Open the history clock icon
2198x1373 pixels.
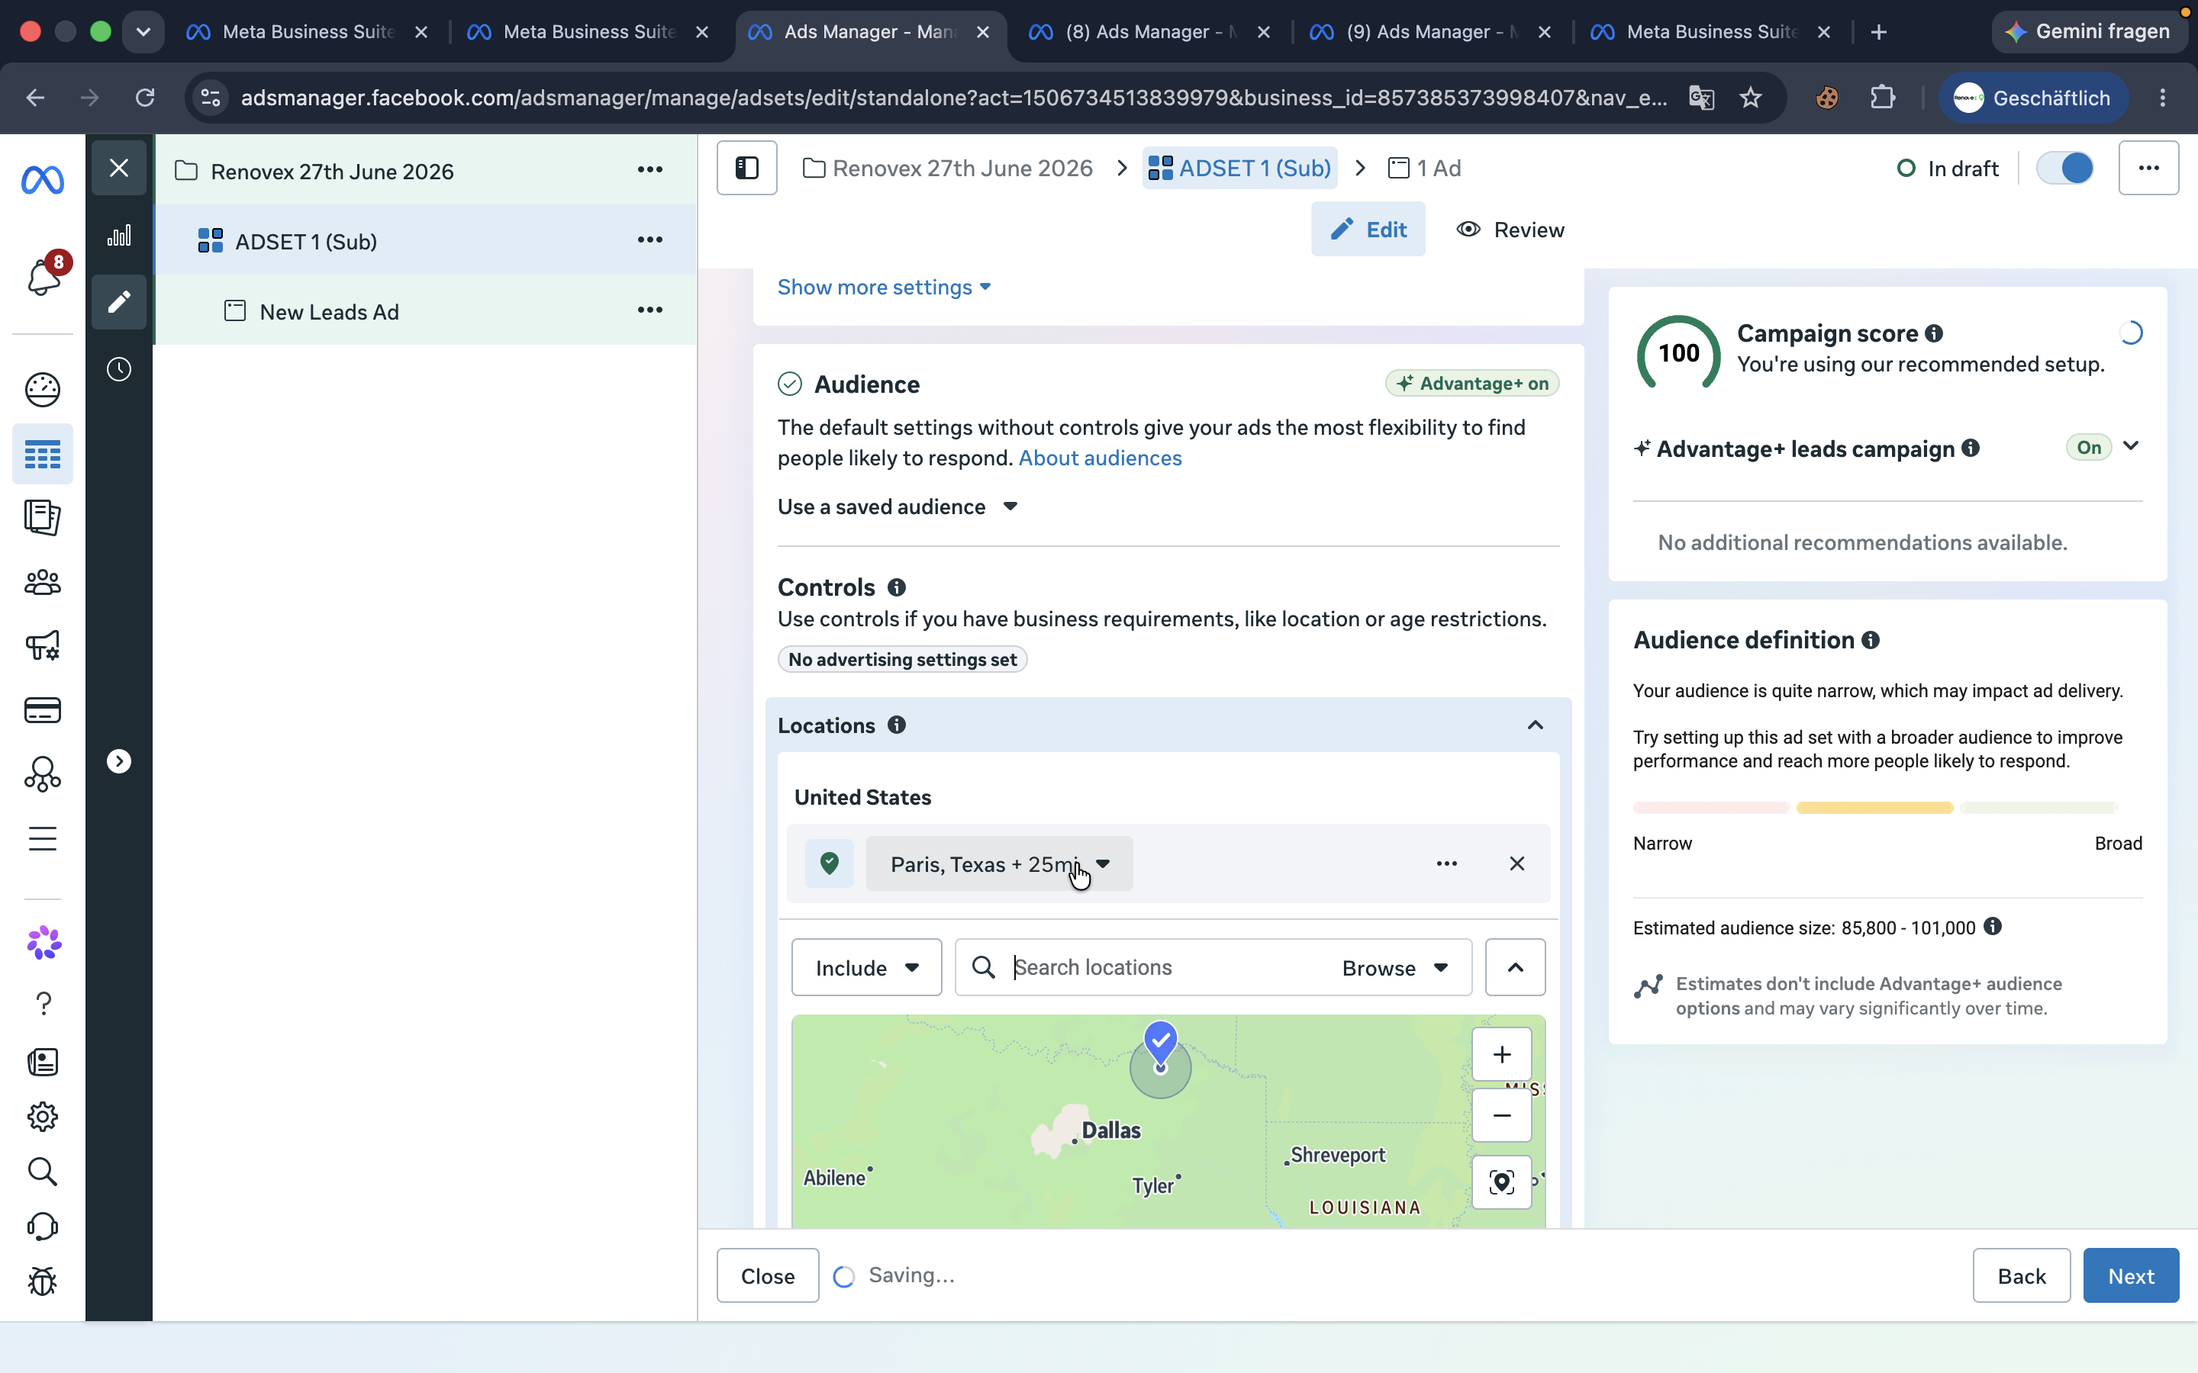[x=119, y=370]
